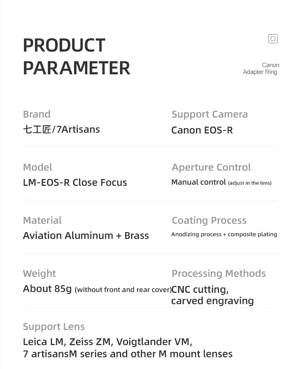Click the Brand label
Image resolution: width=300 pixels, height=369 pixels.
coord(37,114)
